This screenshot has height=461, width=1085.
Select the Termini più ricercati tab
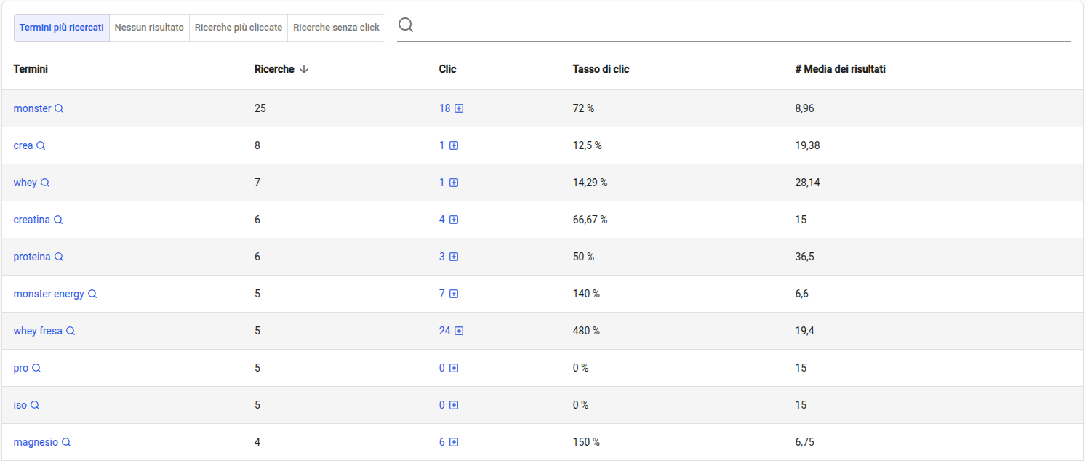click(62, 28)
